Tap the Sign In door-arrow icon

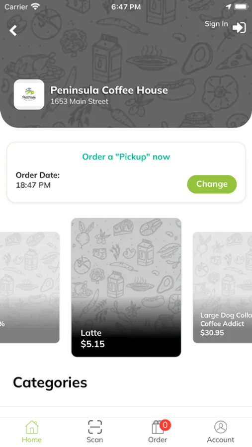click(x=239, y=28)
